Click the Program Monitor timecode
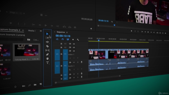The height and width of the screenshot is (95, 169). 103,21
